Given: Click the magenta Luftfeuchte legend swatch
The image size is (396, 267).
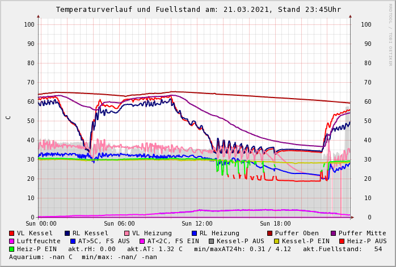Looking at the screenshot, I should click(12, 241).
